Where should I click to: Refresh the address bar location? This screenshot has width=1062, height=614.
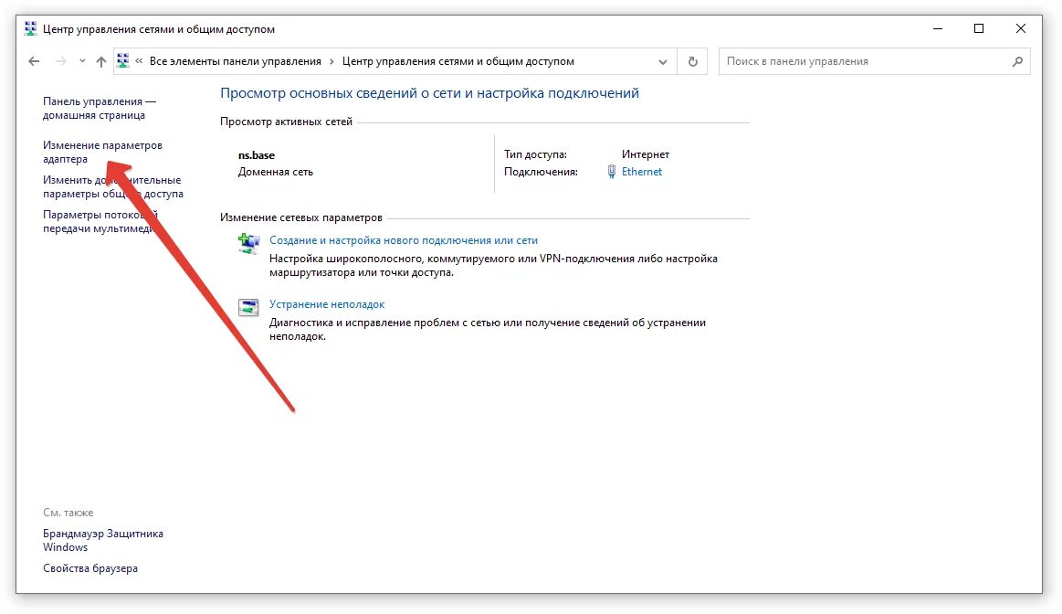coord(693,62)
